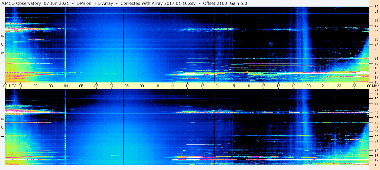Click the 04 hour mark on UTC axis

[66, 86]
